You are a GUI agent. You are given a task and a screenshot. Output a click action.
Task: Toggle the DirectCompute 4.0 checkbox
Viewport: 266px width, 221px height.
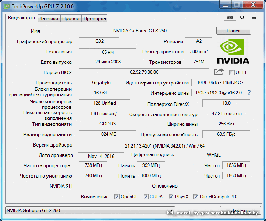pyautogui.click(x=196, y=197)
